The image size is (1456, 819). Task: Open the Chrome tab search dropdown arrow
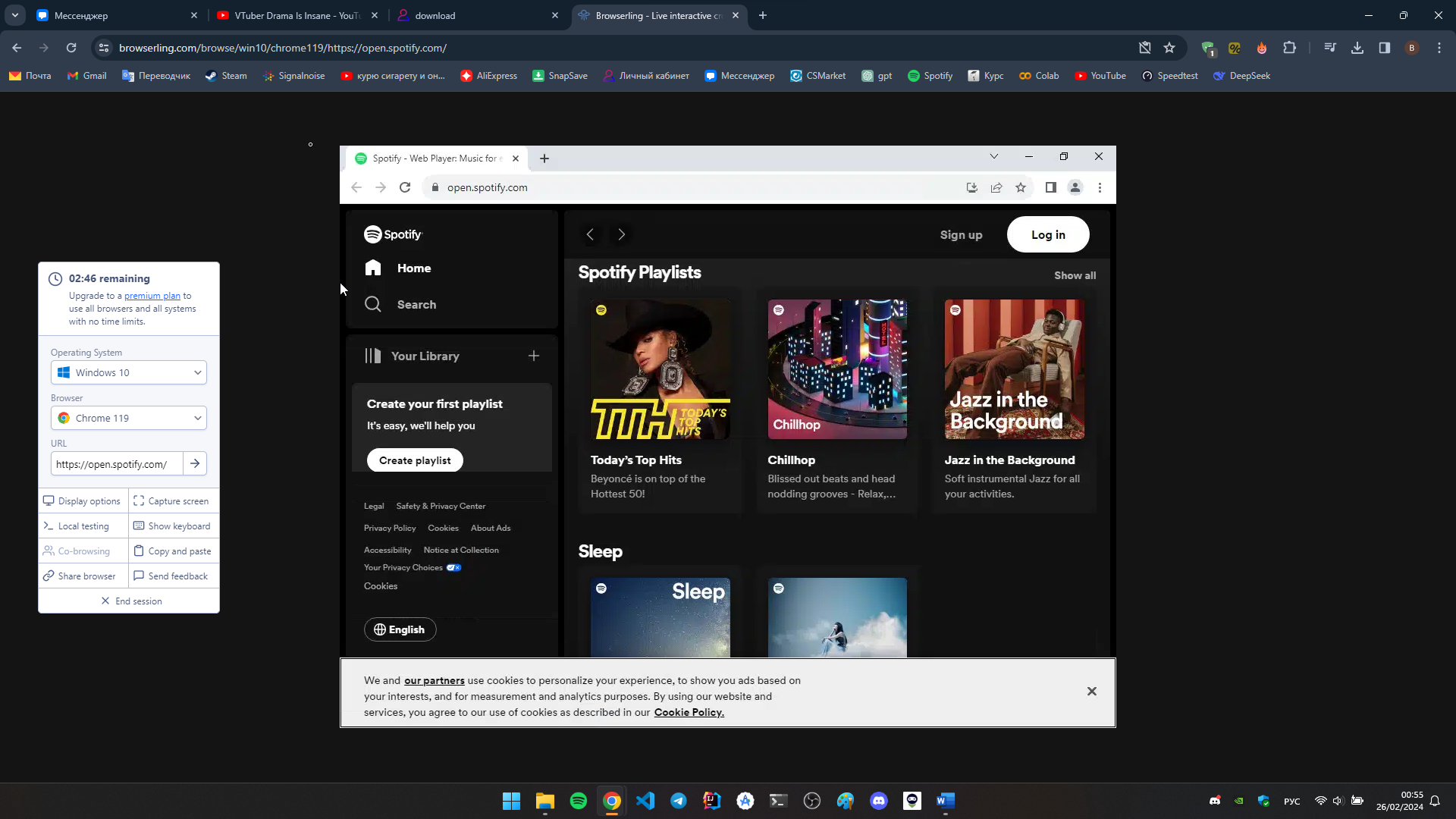point(15,15)
